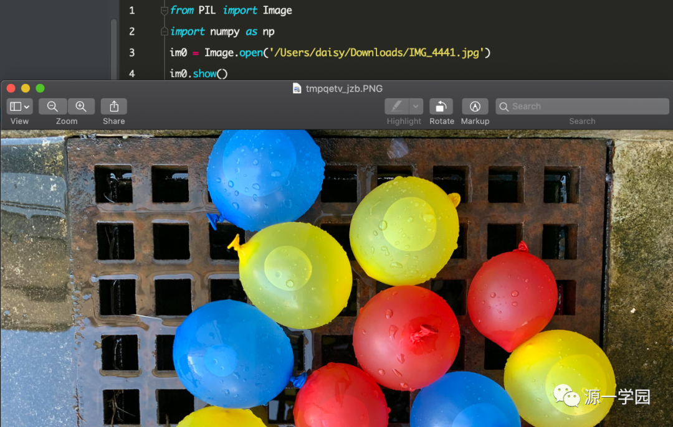
Task: Expand the Highlight color dropdown arrow
Action: 416,106
